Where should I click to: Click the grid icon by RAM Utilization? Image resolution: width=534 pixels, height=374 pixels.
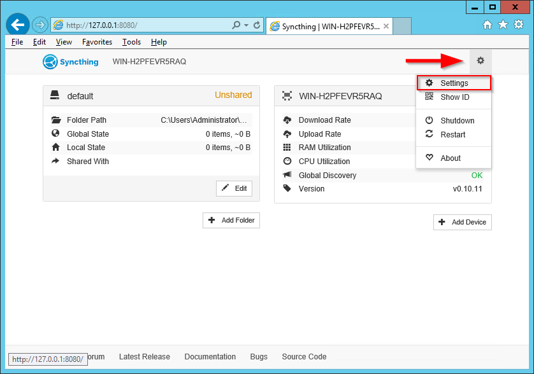coord(287,147)
